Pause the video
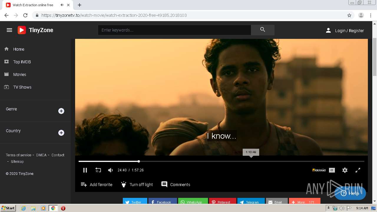377x212 pixels. click(x=85, y=170)
